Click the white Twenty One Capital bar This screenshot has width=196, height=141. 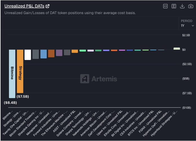(x=28, y=54)
